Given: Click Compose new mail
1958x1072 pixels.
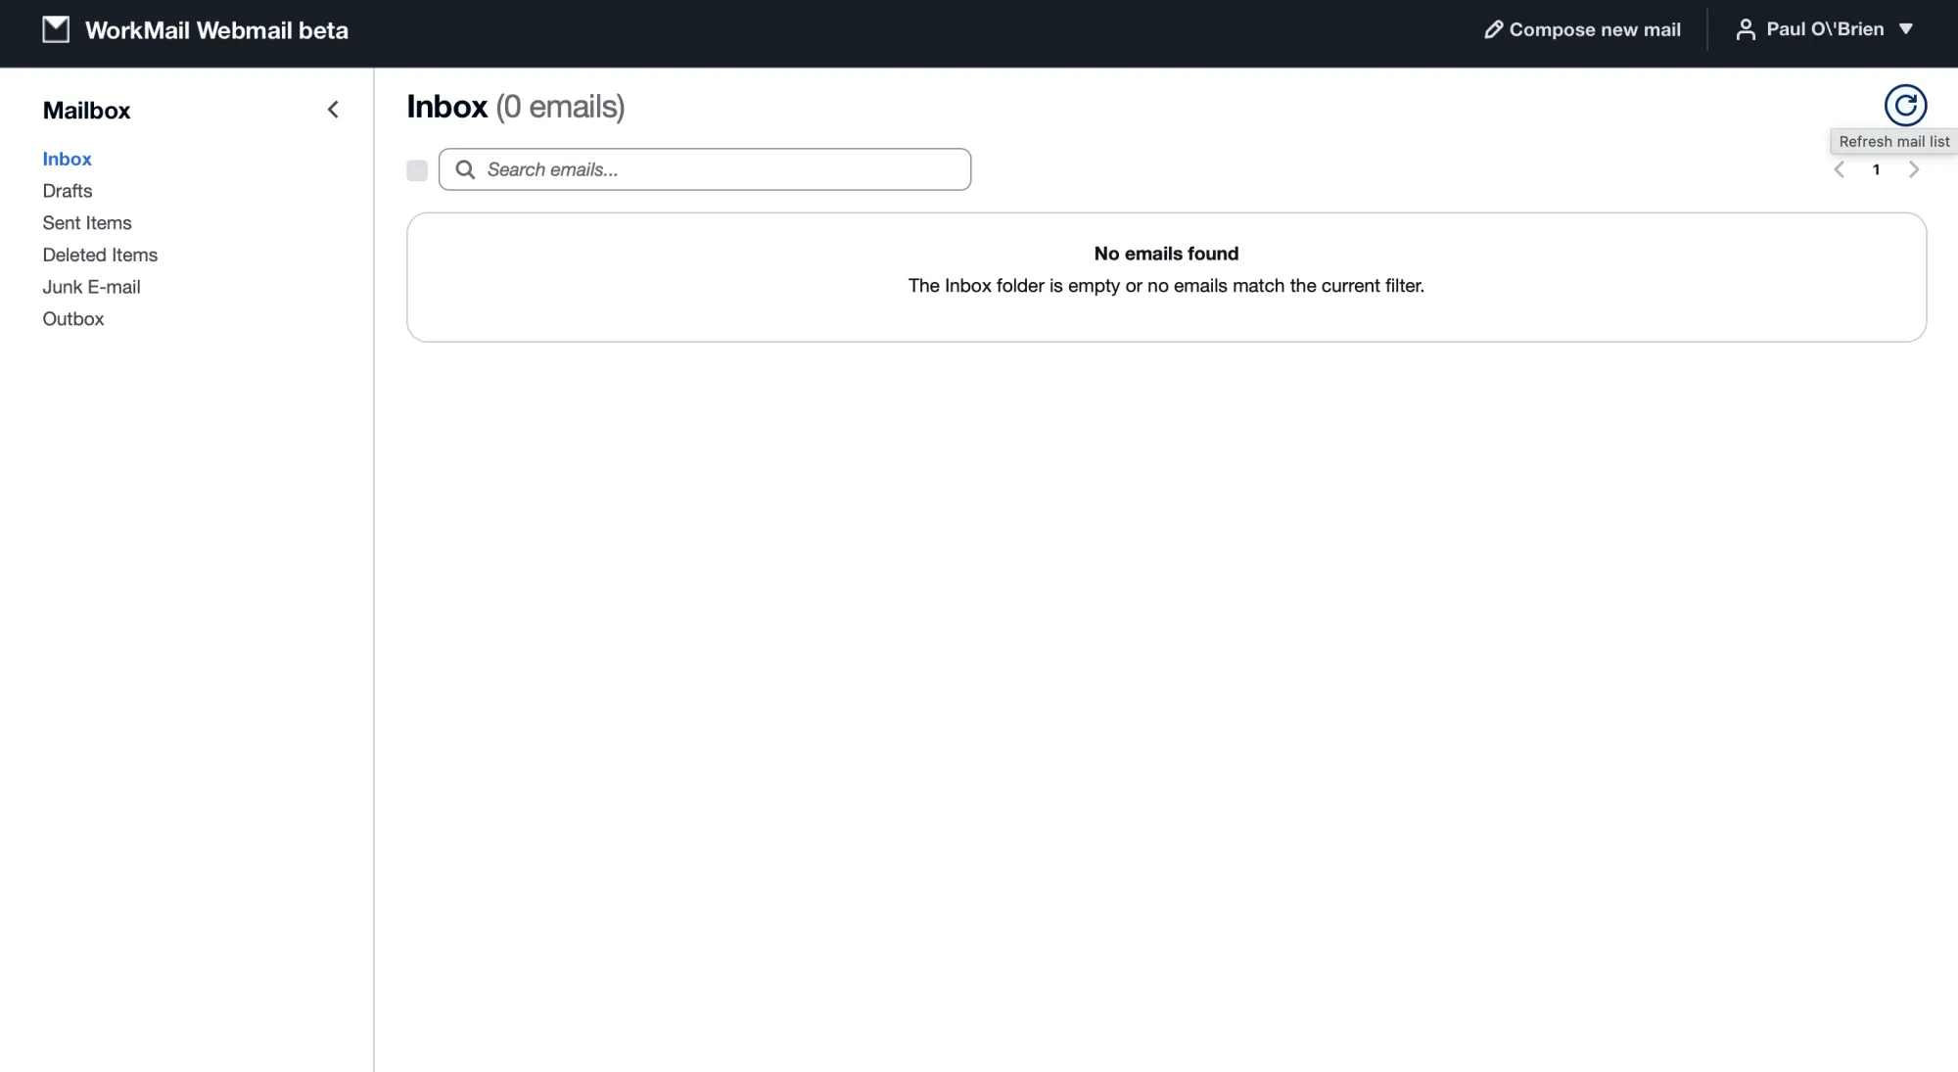Looking at the screenshot, I should [x=1581, y=29].
